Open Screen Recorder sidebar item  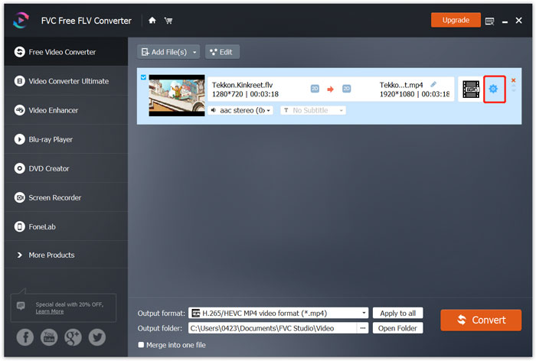click(x=66, y=197)
